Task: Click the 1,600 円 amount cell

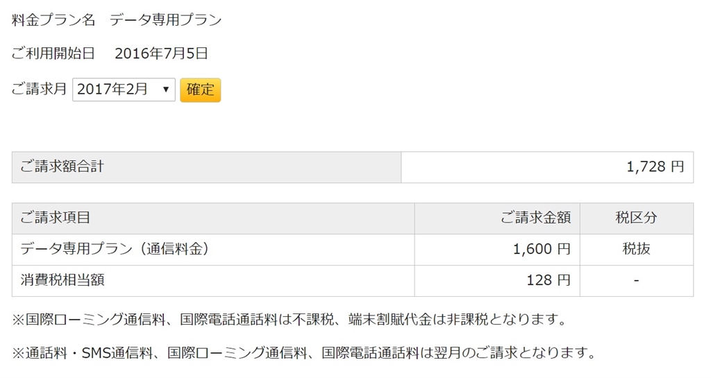Action: [542, 249]
